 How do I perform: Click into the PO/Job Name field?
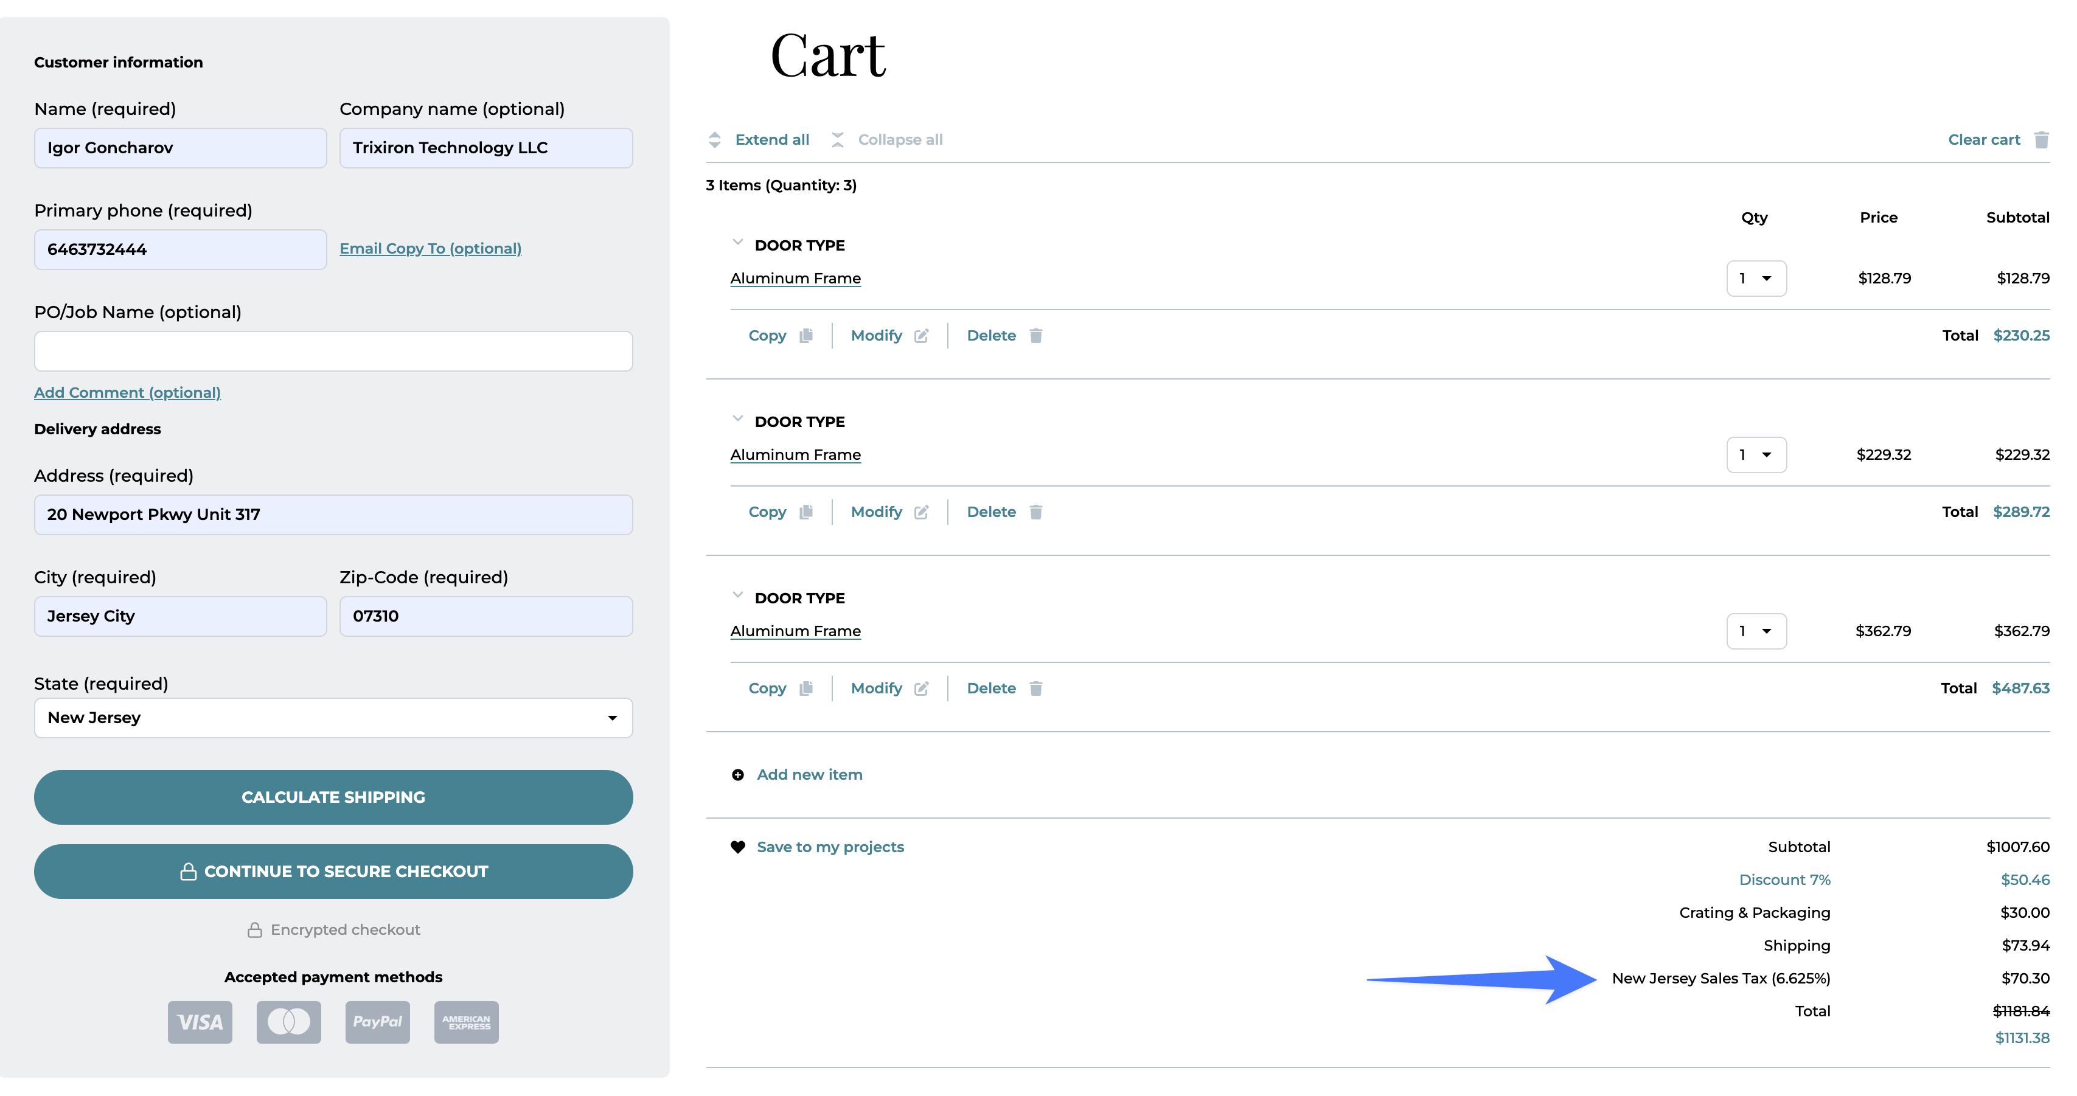(x=333, y=352)
